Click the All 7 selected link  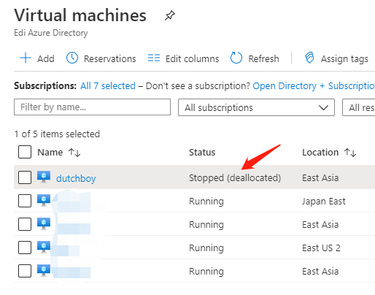tap(108, 86)
